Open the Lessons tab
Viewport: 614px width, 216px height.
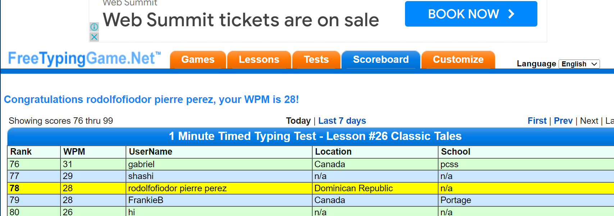[x=259, y=60]
